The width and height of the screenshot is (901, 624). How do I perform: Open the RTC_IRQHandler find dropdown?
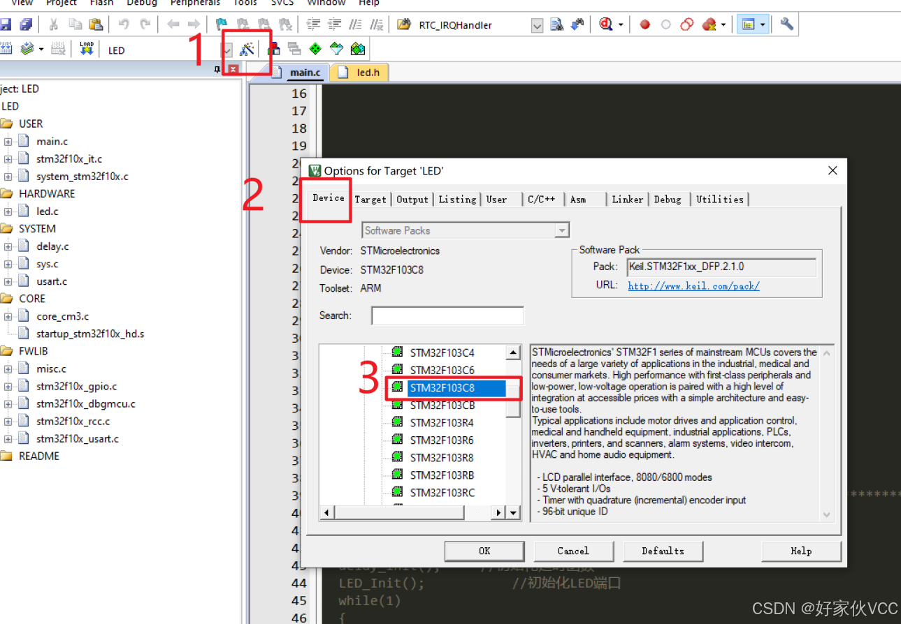[537, 26]
